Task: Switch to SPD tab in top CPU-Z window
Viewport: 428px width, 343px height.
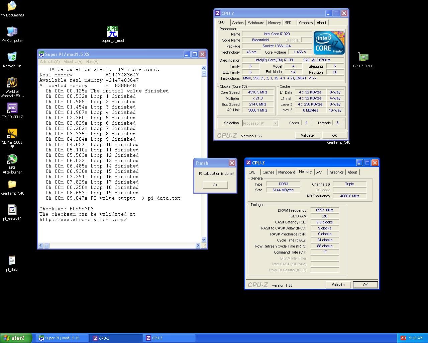Action: click(288, 23)
